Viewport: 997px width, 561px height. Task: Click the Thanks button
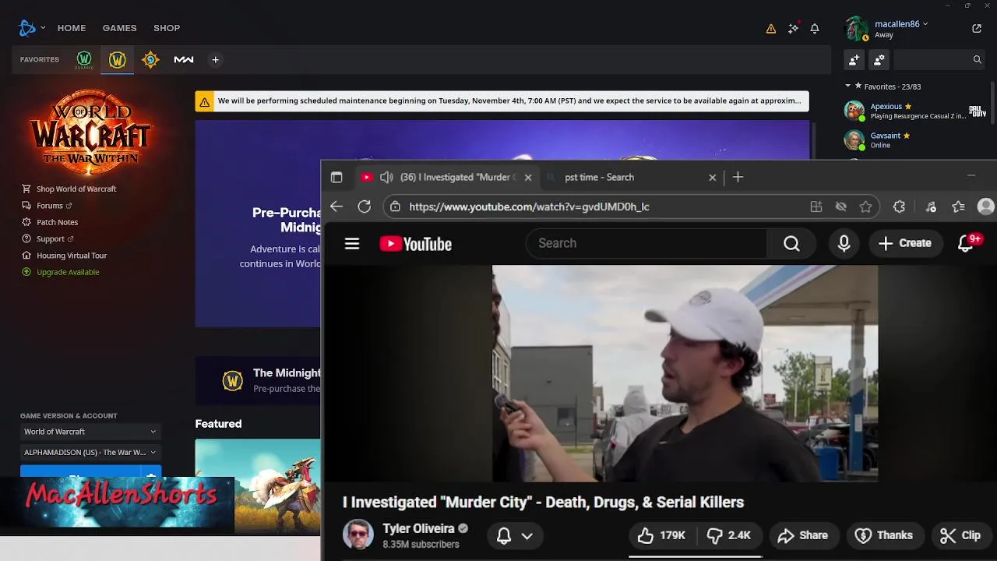883,535
